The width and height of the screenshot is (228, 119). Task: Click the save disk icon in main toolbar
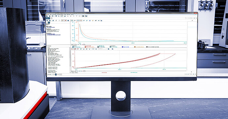click(53, 16)
